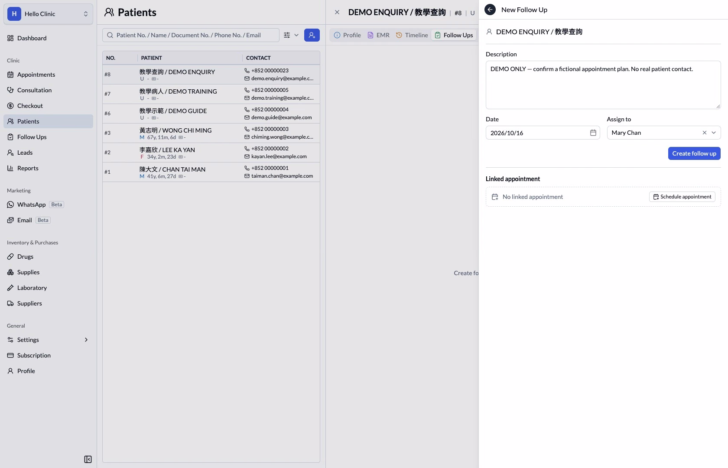Open Dashboard from sidebar

pyautogui.click(x=48, y=38)
